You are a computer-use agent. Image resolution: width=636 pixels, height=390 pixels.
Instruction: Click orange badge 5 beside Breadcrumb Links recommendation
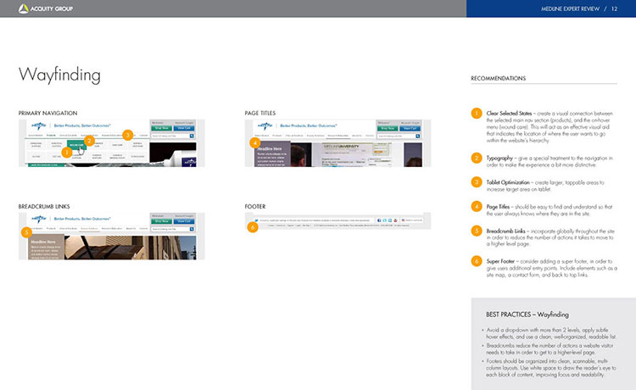tap(477, 231)
